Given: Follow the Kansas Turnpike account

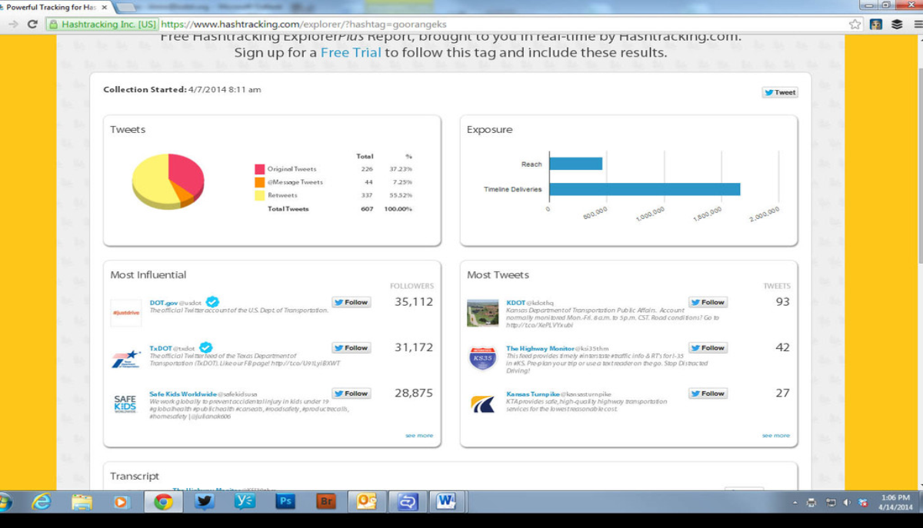Looking at the screenshot, I should coord(707,394).
